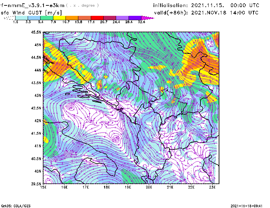Click the magenta arrow end of legend
The image size is (270, 208).
point(147,18)
